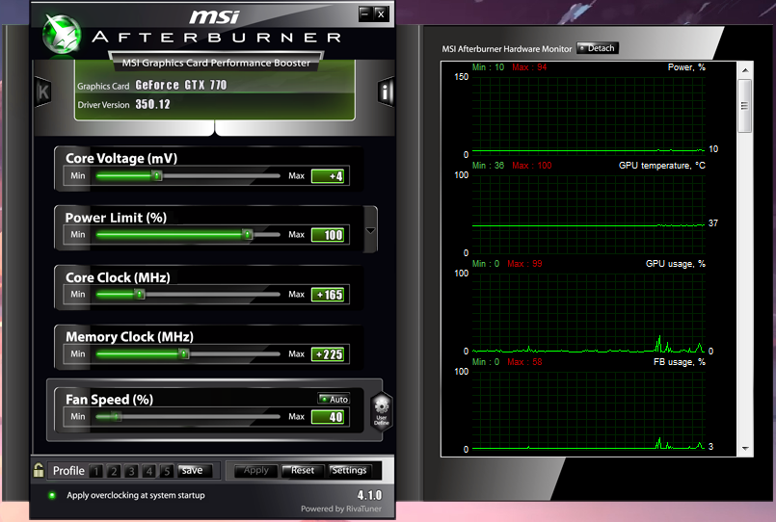Click the Core Voltage slider handle

156,175
